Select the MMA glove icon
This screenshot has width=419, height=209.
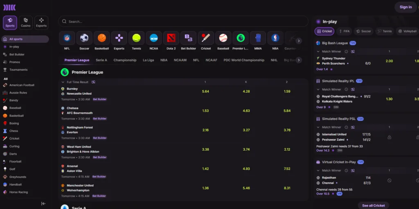click(x=258, y=38)
